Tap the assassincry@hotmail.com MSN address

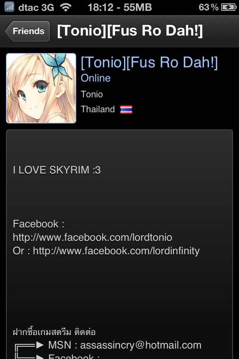tap(141, 345)
